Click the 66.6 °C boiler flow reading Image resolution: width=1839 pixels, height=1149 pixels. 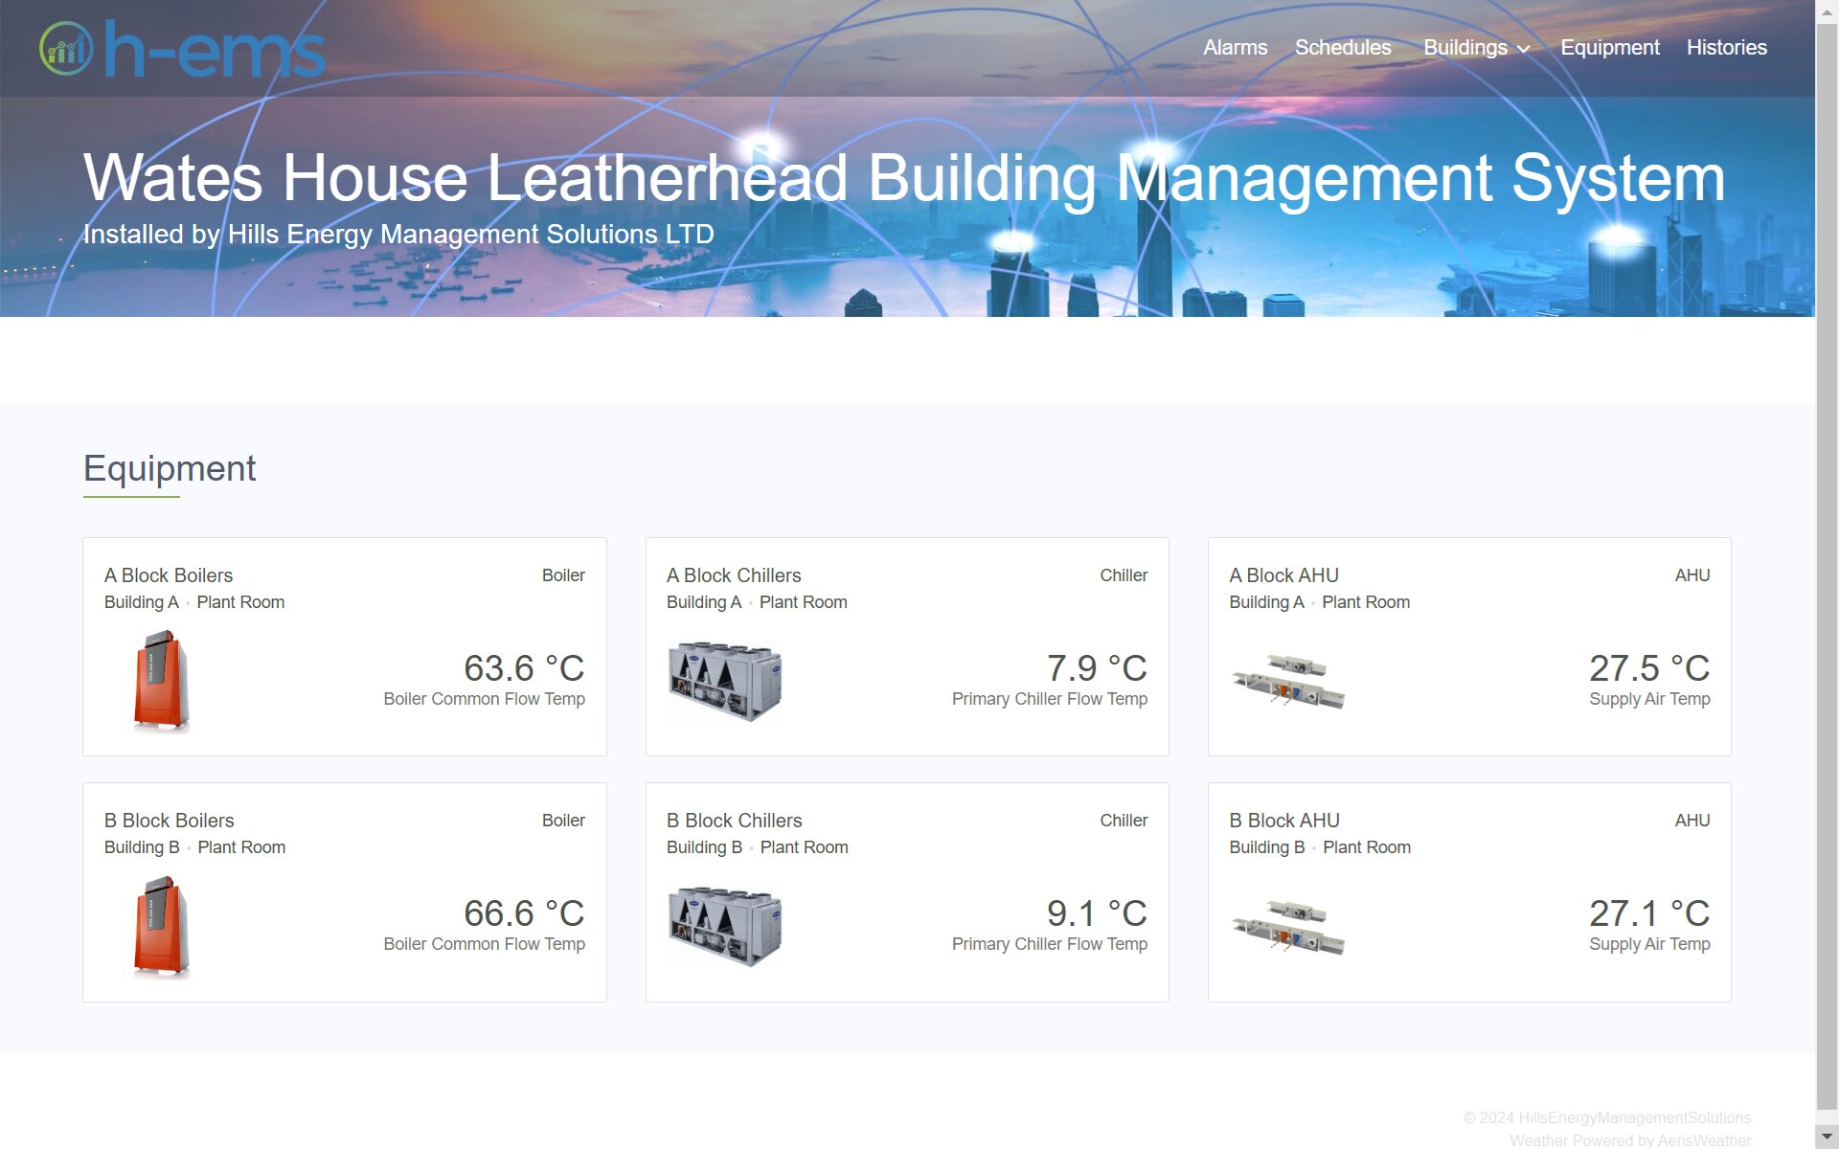tap(523, 913)
